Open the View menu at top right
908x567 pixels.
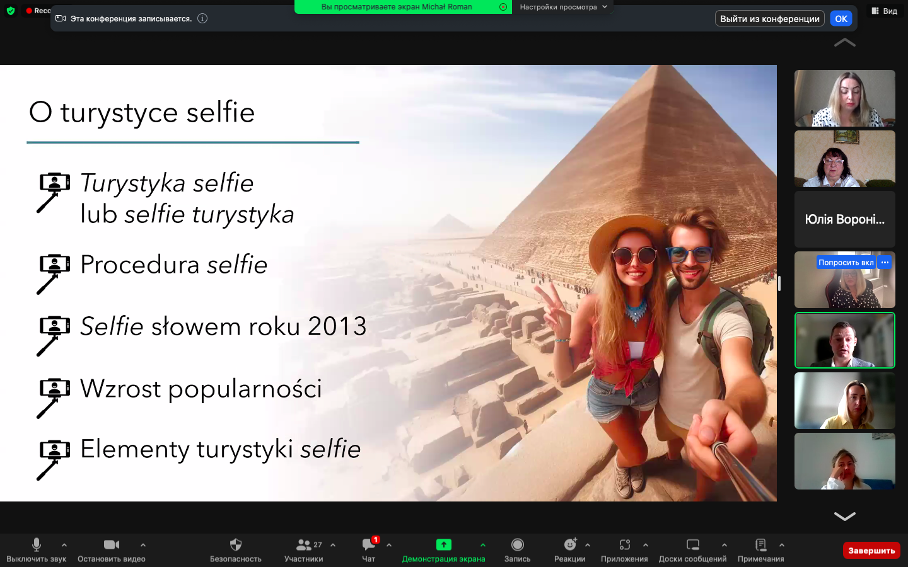(x=885, y=11)
